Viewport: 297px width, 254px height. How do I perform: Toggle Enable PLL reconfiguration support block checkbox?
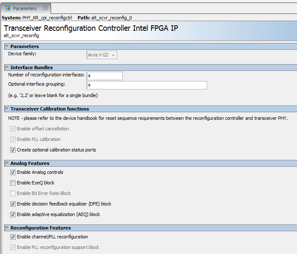pyautogui.click(x=13, y=247)
